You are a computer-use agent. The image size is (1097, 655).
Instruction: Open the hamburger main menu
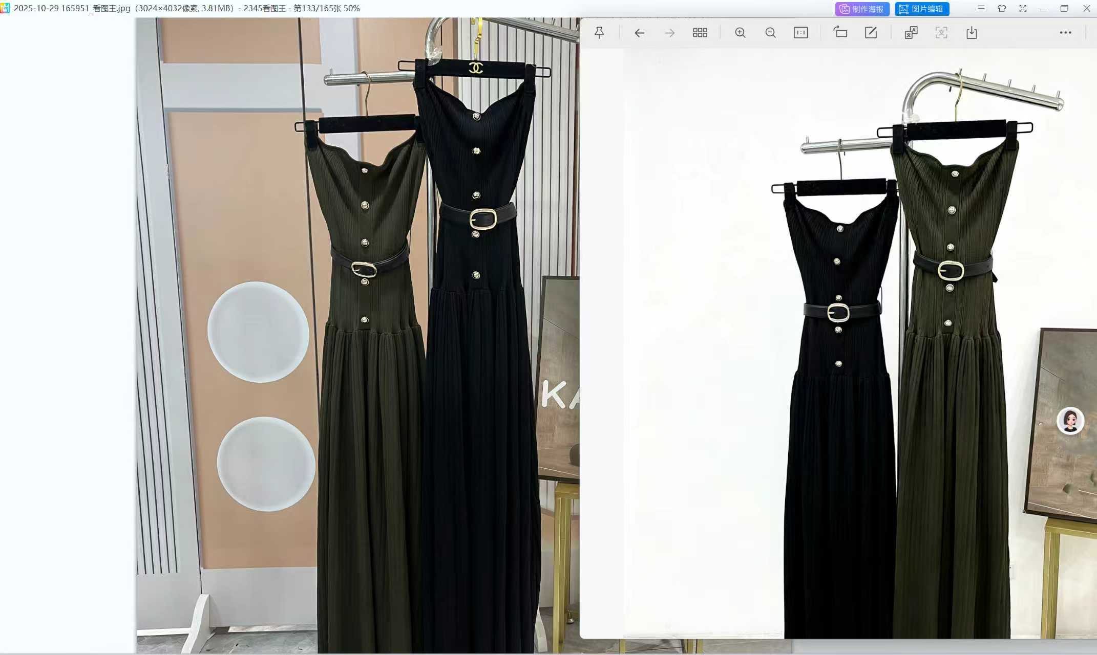(x=981, y=9)
